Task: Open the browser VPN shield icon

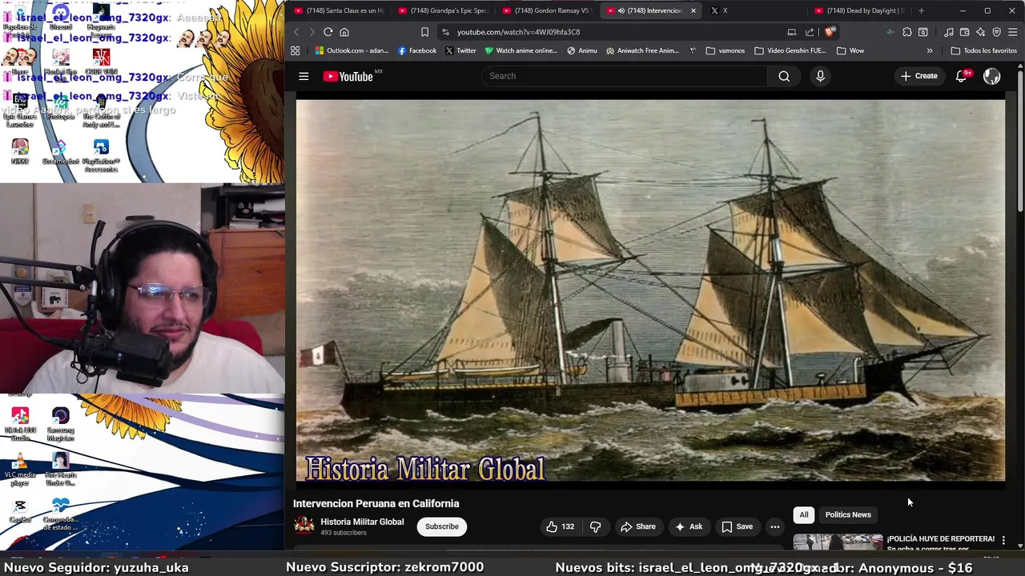Action: [x=997, y=32]
